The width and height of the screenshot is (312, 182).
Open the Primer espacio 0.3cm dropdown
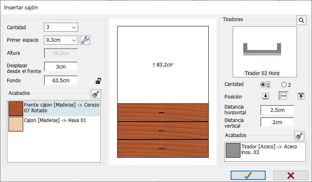coord(61,40)
